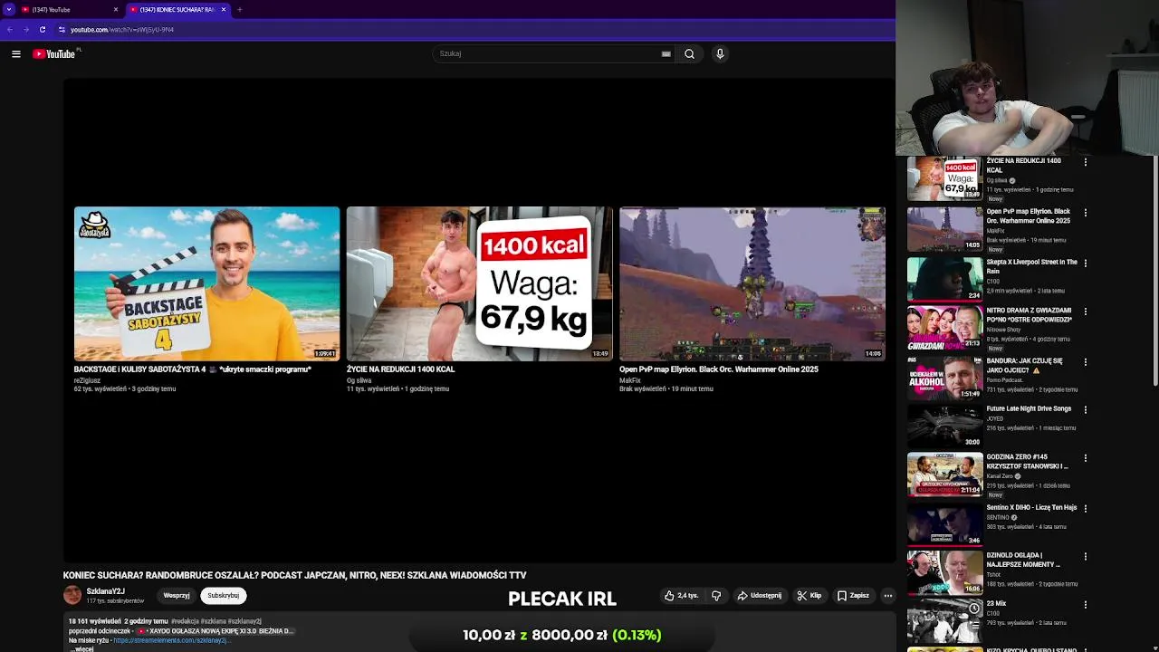Screen dimensions: 1159x652
Task: Open options menu for "BANDURA: JAK CZUJĘ SIĘ"
Action: click(x=1085, y=361)
